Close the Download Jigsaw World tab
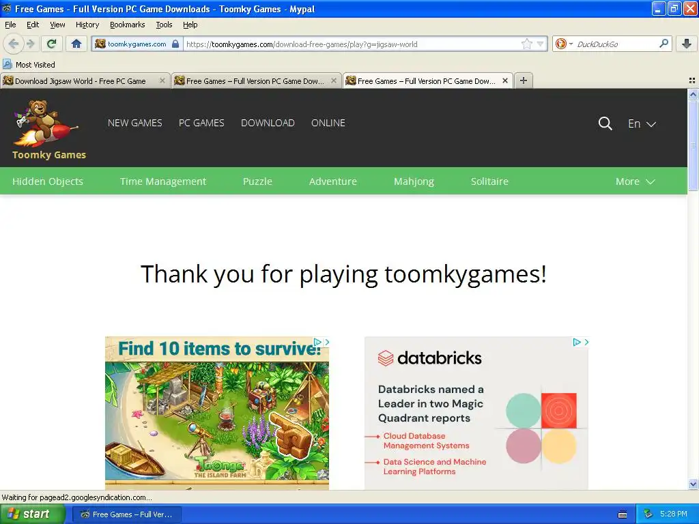The width and height of the screenshot is (699, 524). coord(162,81)
